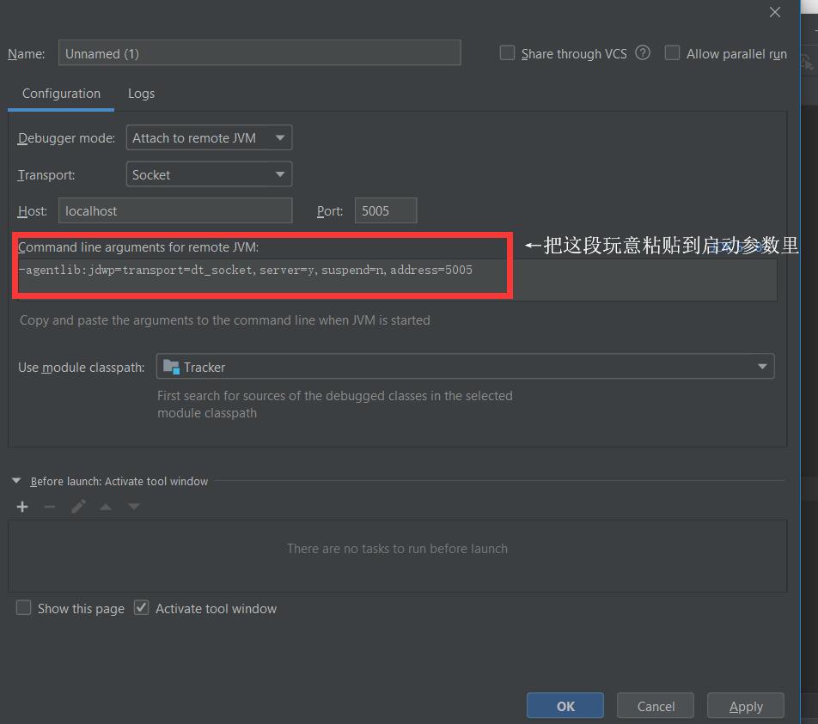
Task: Enable Allow parallel run checkbox
Action: click(x=672, y=53)
